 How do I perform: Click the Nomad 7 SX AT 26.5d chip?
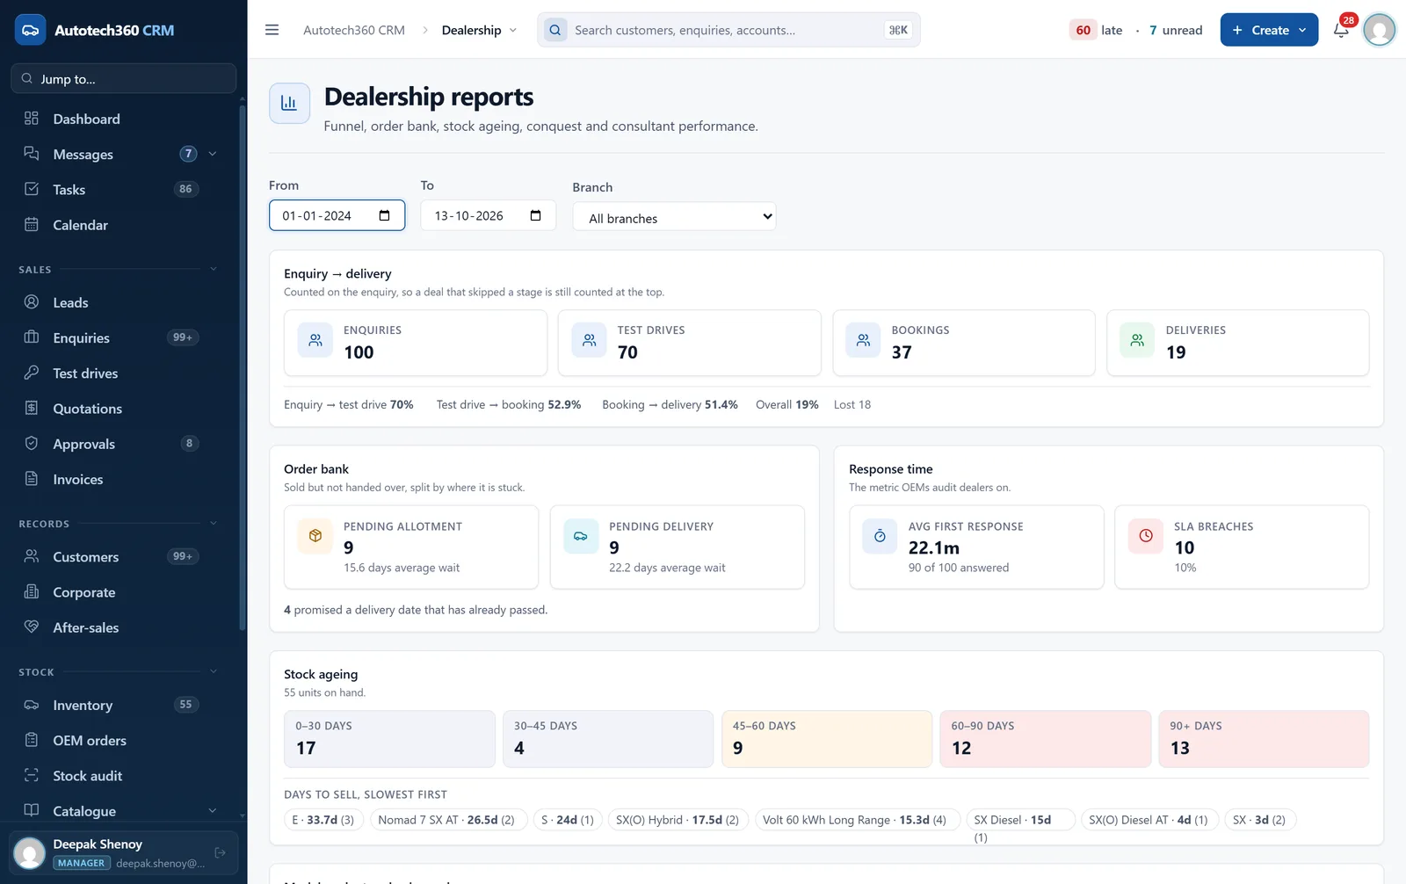(x=448, y=820)
